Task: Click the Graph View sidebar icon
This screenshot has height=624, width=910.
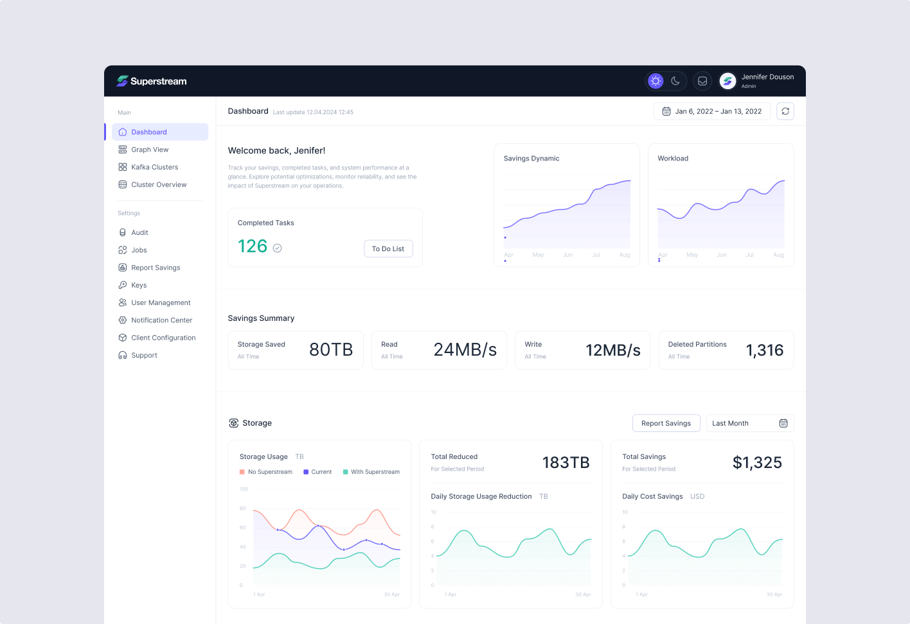Action: (123, 150)
